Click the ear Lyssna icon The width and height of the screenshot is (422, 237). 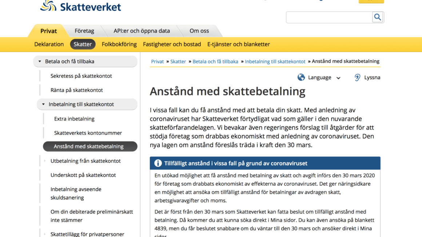pos(357,77)
